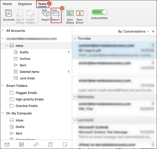Select 'Inbox' label under On My Computer
Viewport: 157px width, 149px height.
tap(19, 120)
